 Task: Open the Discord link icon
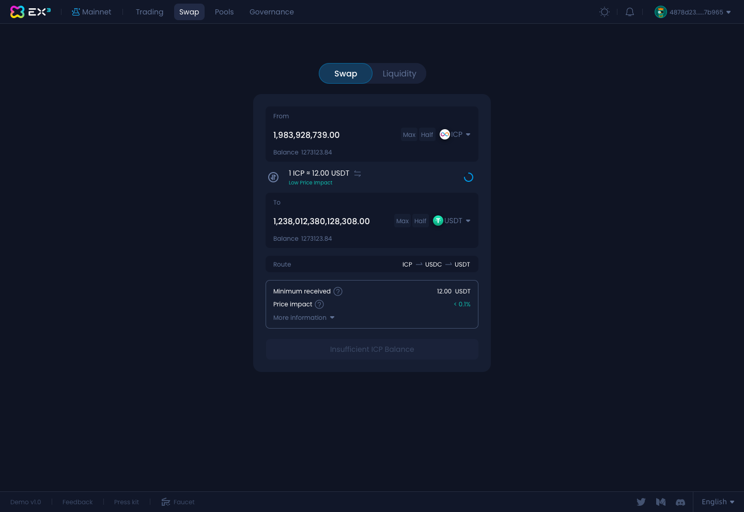click(x=680, y=502)
